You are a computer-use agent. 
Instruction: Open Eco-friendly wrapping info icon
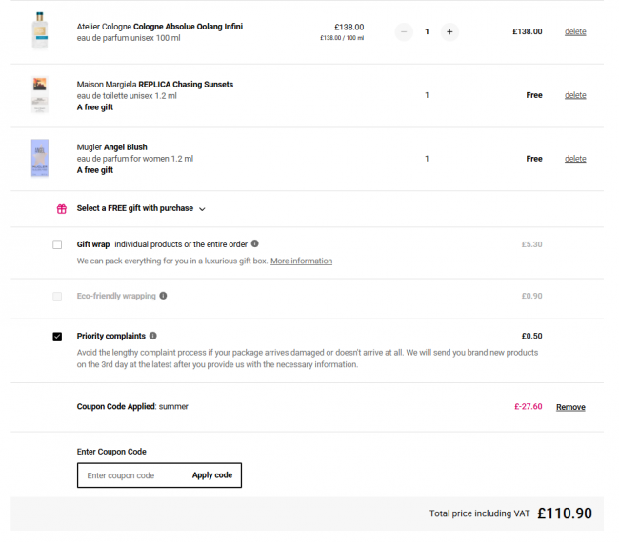click(x=163, y=296)
